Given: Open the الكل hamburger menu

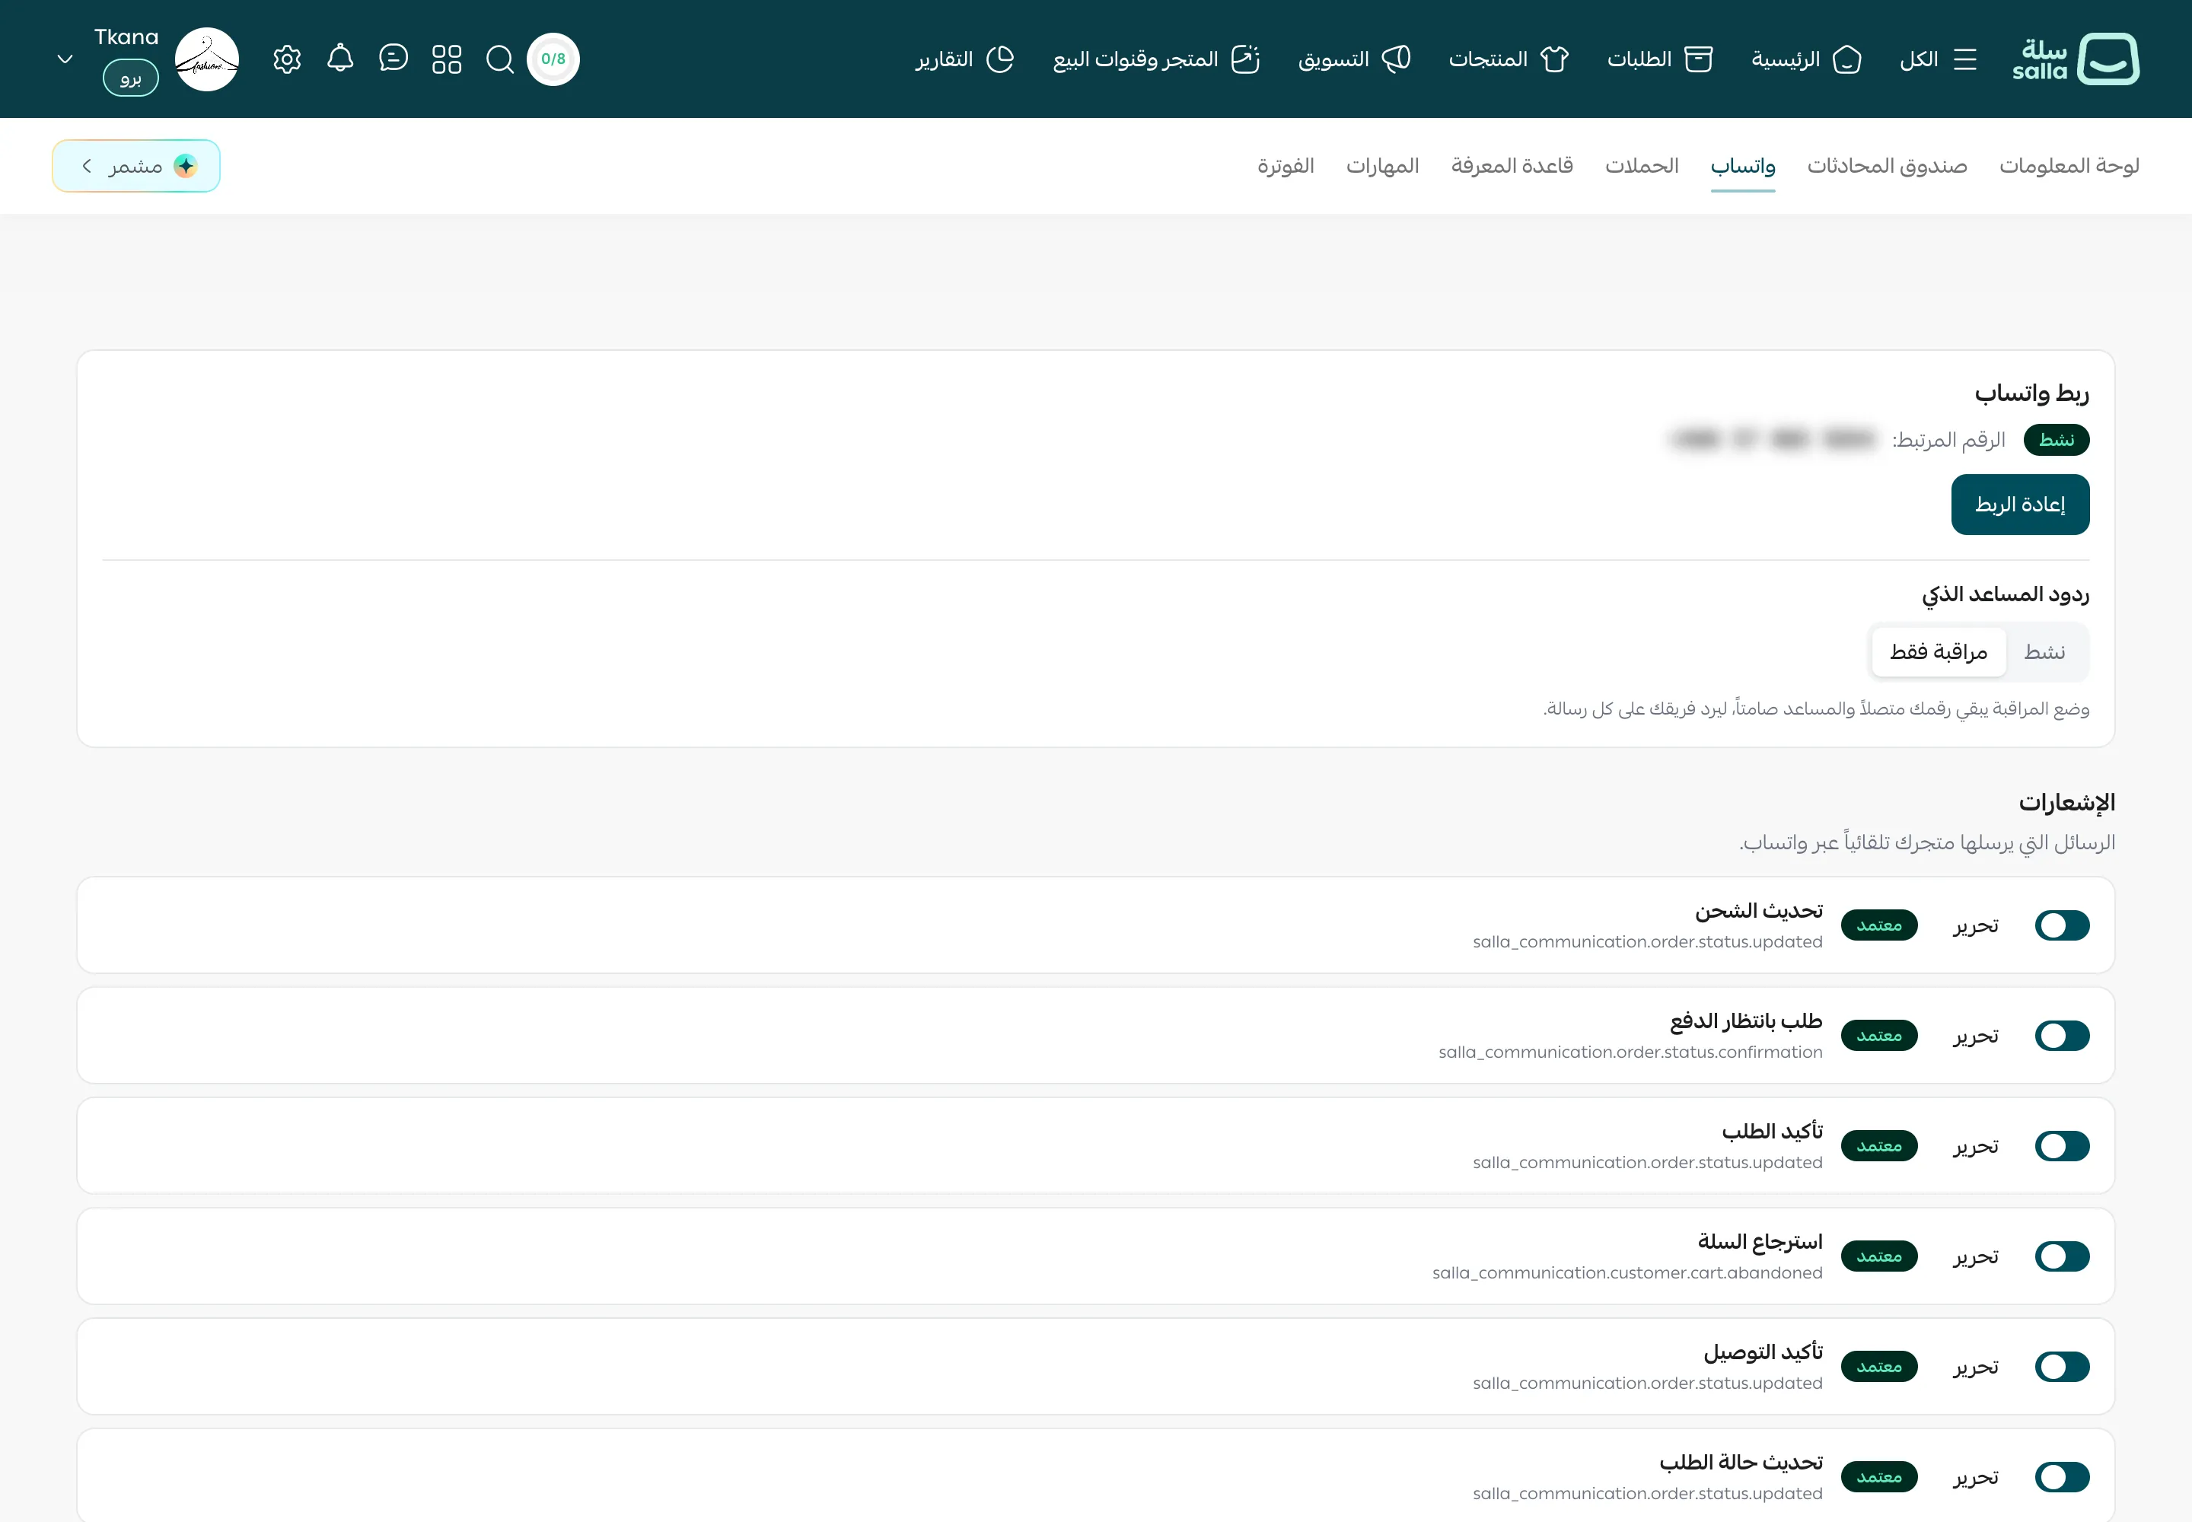Looking at the screenshot, I should point(1937,59).
